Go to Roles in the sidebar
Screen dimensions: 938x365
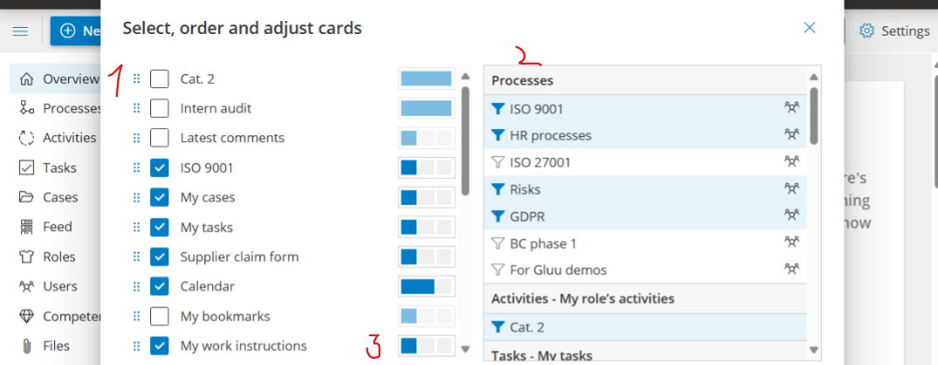(58, 257)
